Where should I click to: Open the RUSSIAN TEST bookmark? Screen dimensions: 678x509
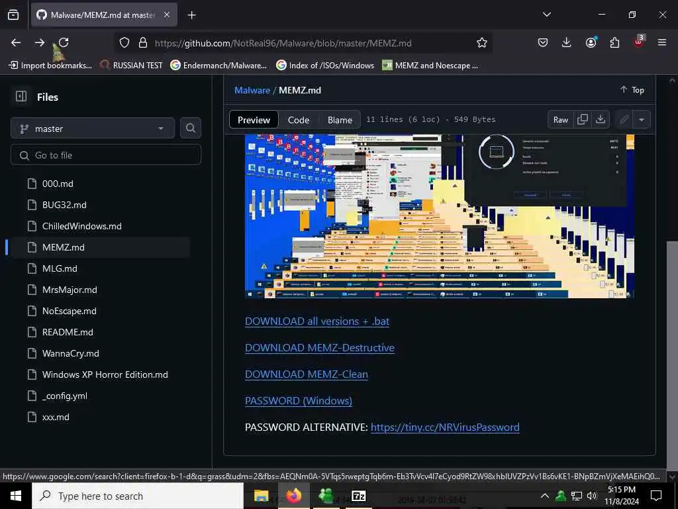point(132,66)
